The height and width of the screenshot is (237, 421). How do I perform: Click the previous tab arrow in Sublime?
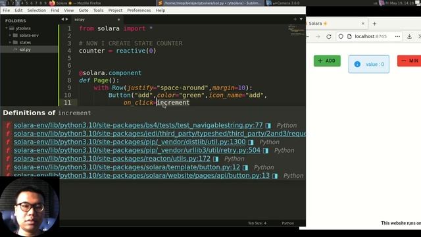(62, 19)
